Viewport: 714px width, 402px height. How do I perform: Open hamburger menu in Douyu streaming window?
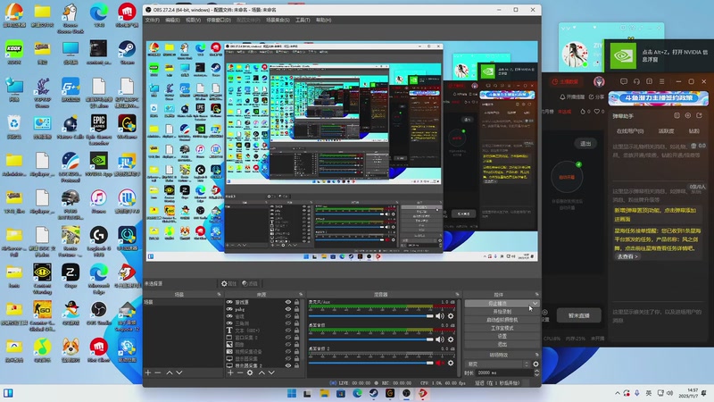coord(662,81)
